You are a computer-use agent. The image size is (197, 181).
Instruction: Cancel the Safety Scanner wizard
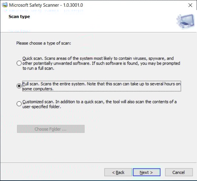click(179, 172)
